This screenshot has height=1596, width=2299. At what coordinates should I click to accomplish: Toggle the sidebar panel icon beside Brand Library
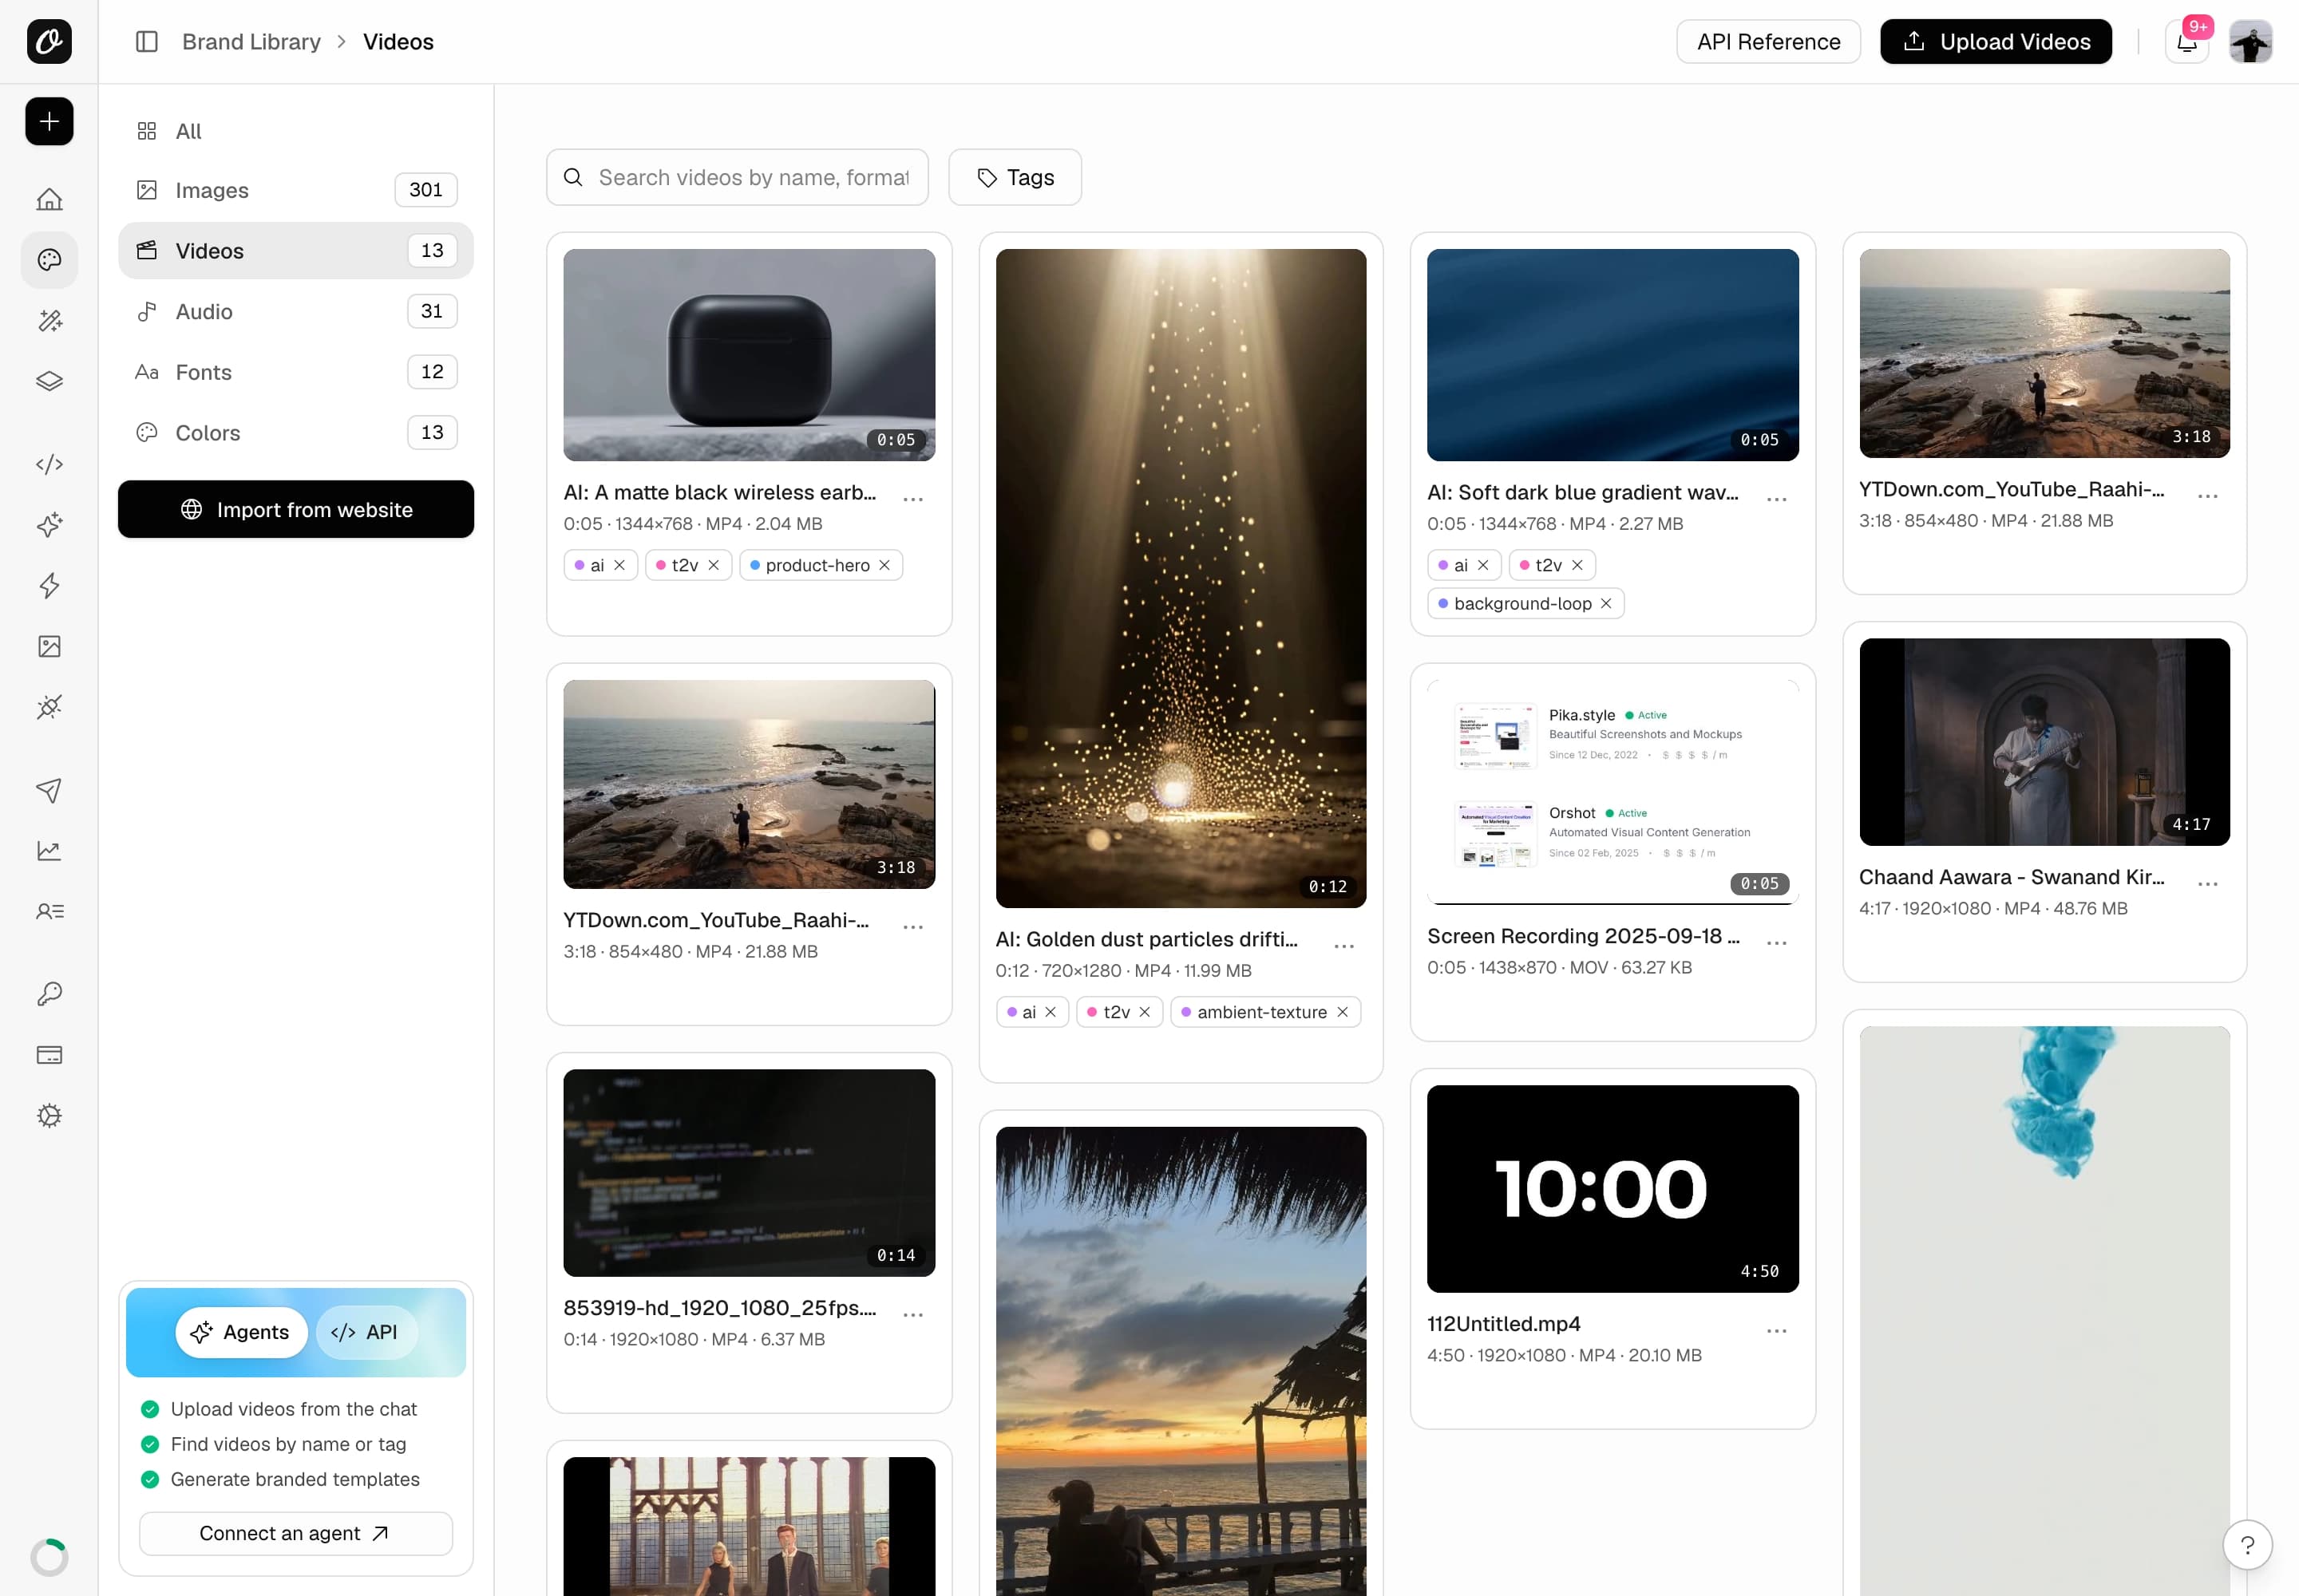pos(147,42)
